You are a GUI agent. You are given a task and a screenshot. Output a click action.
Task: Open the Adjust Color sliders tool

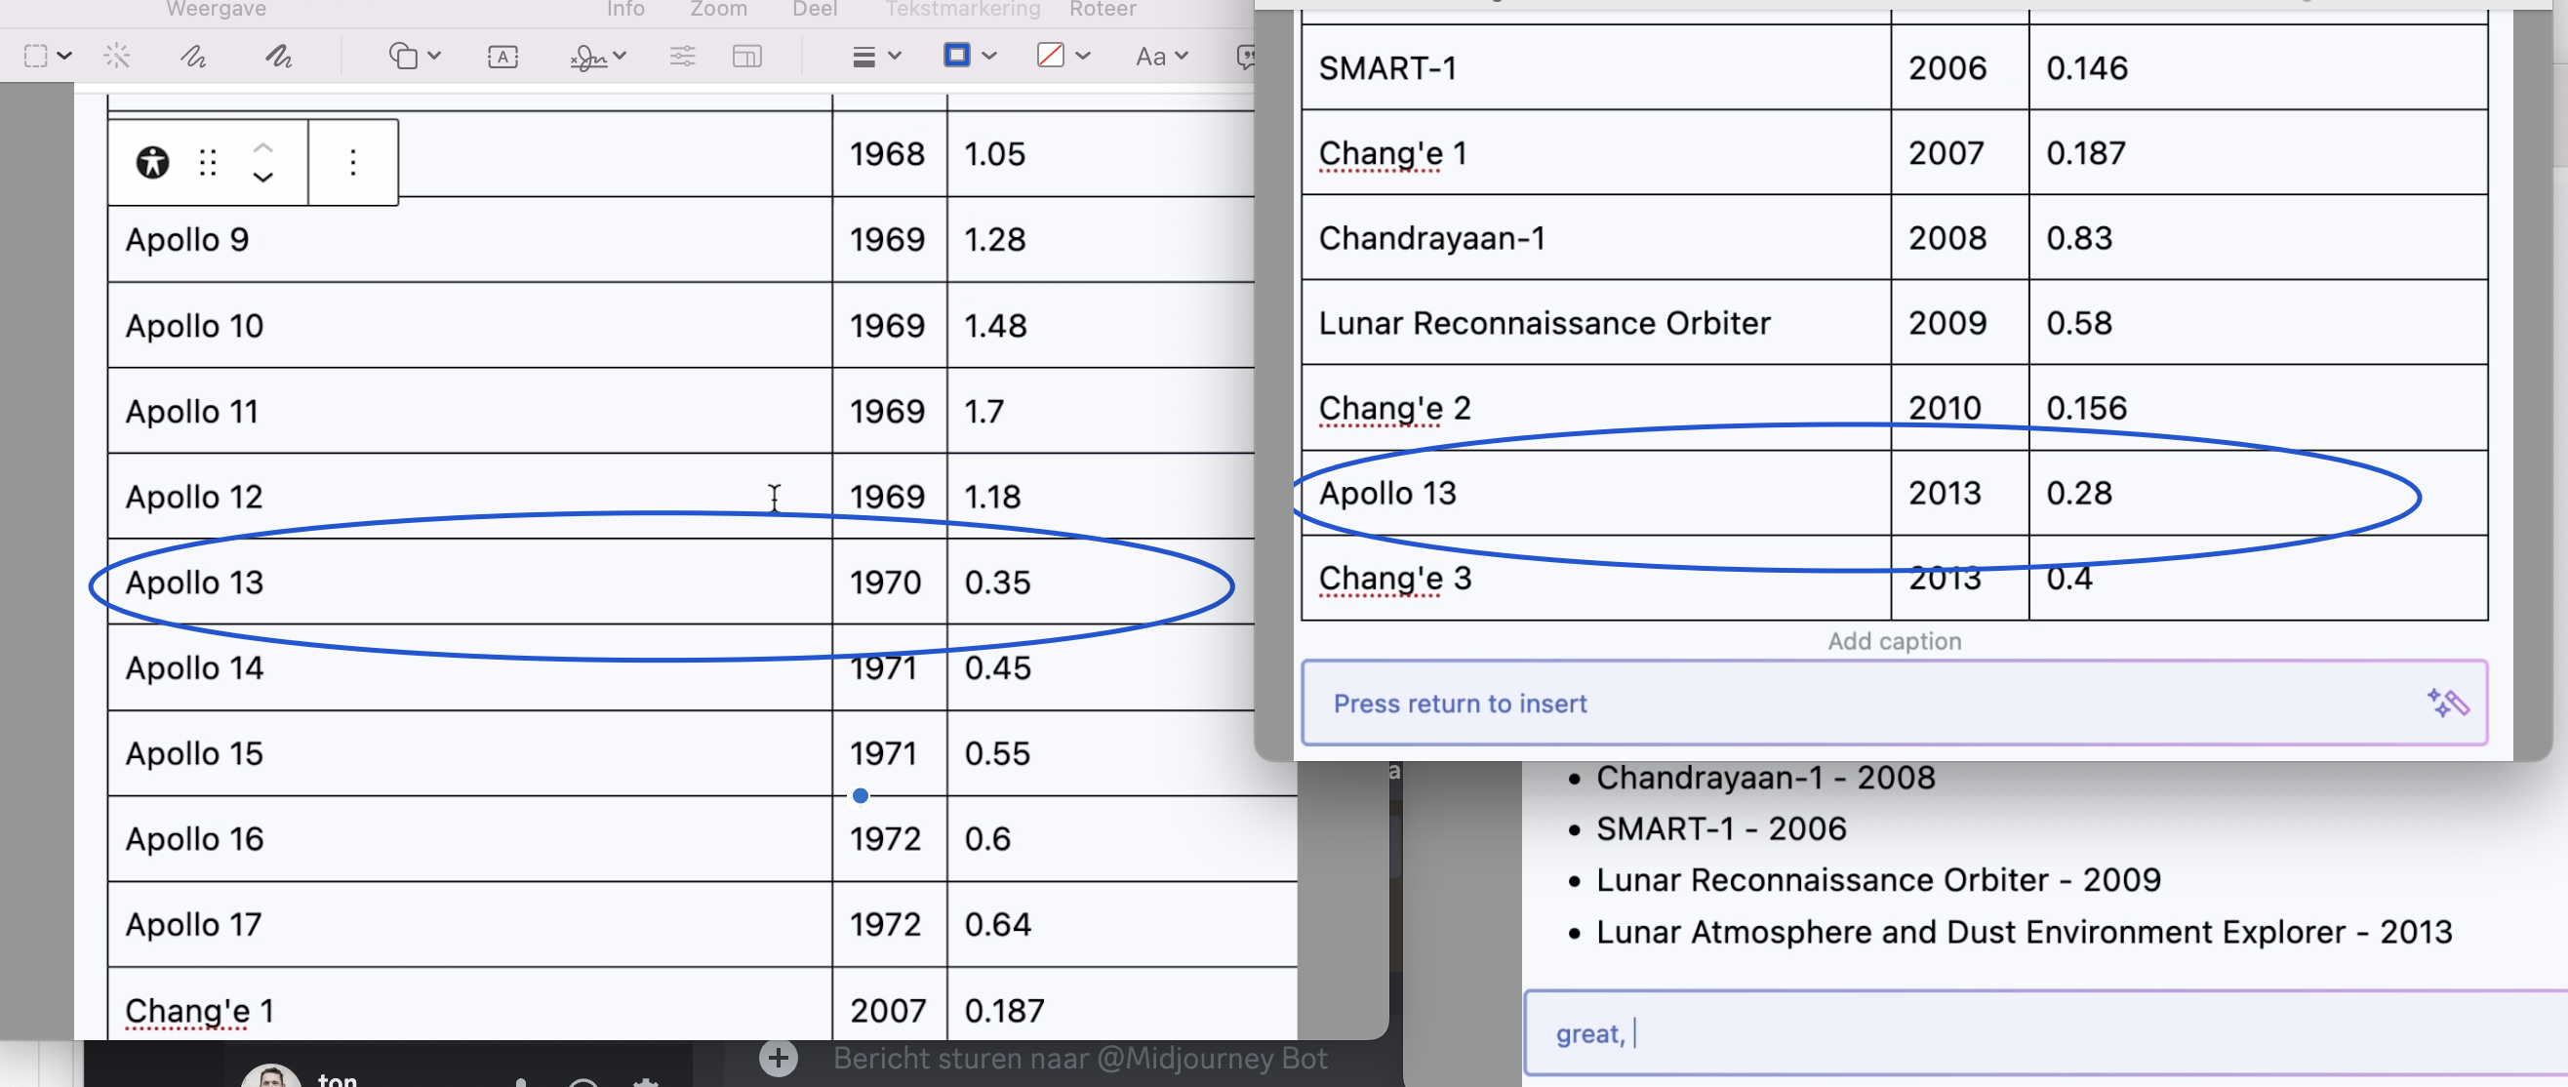682,56
